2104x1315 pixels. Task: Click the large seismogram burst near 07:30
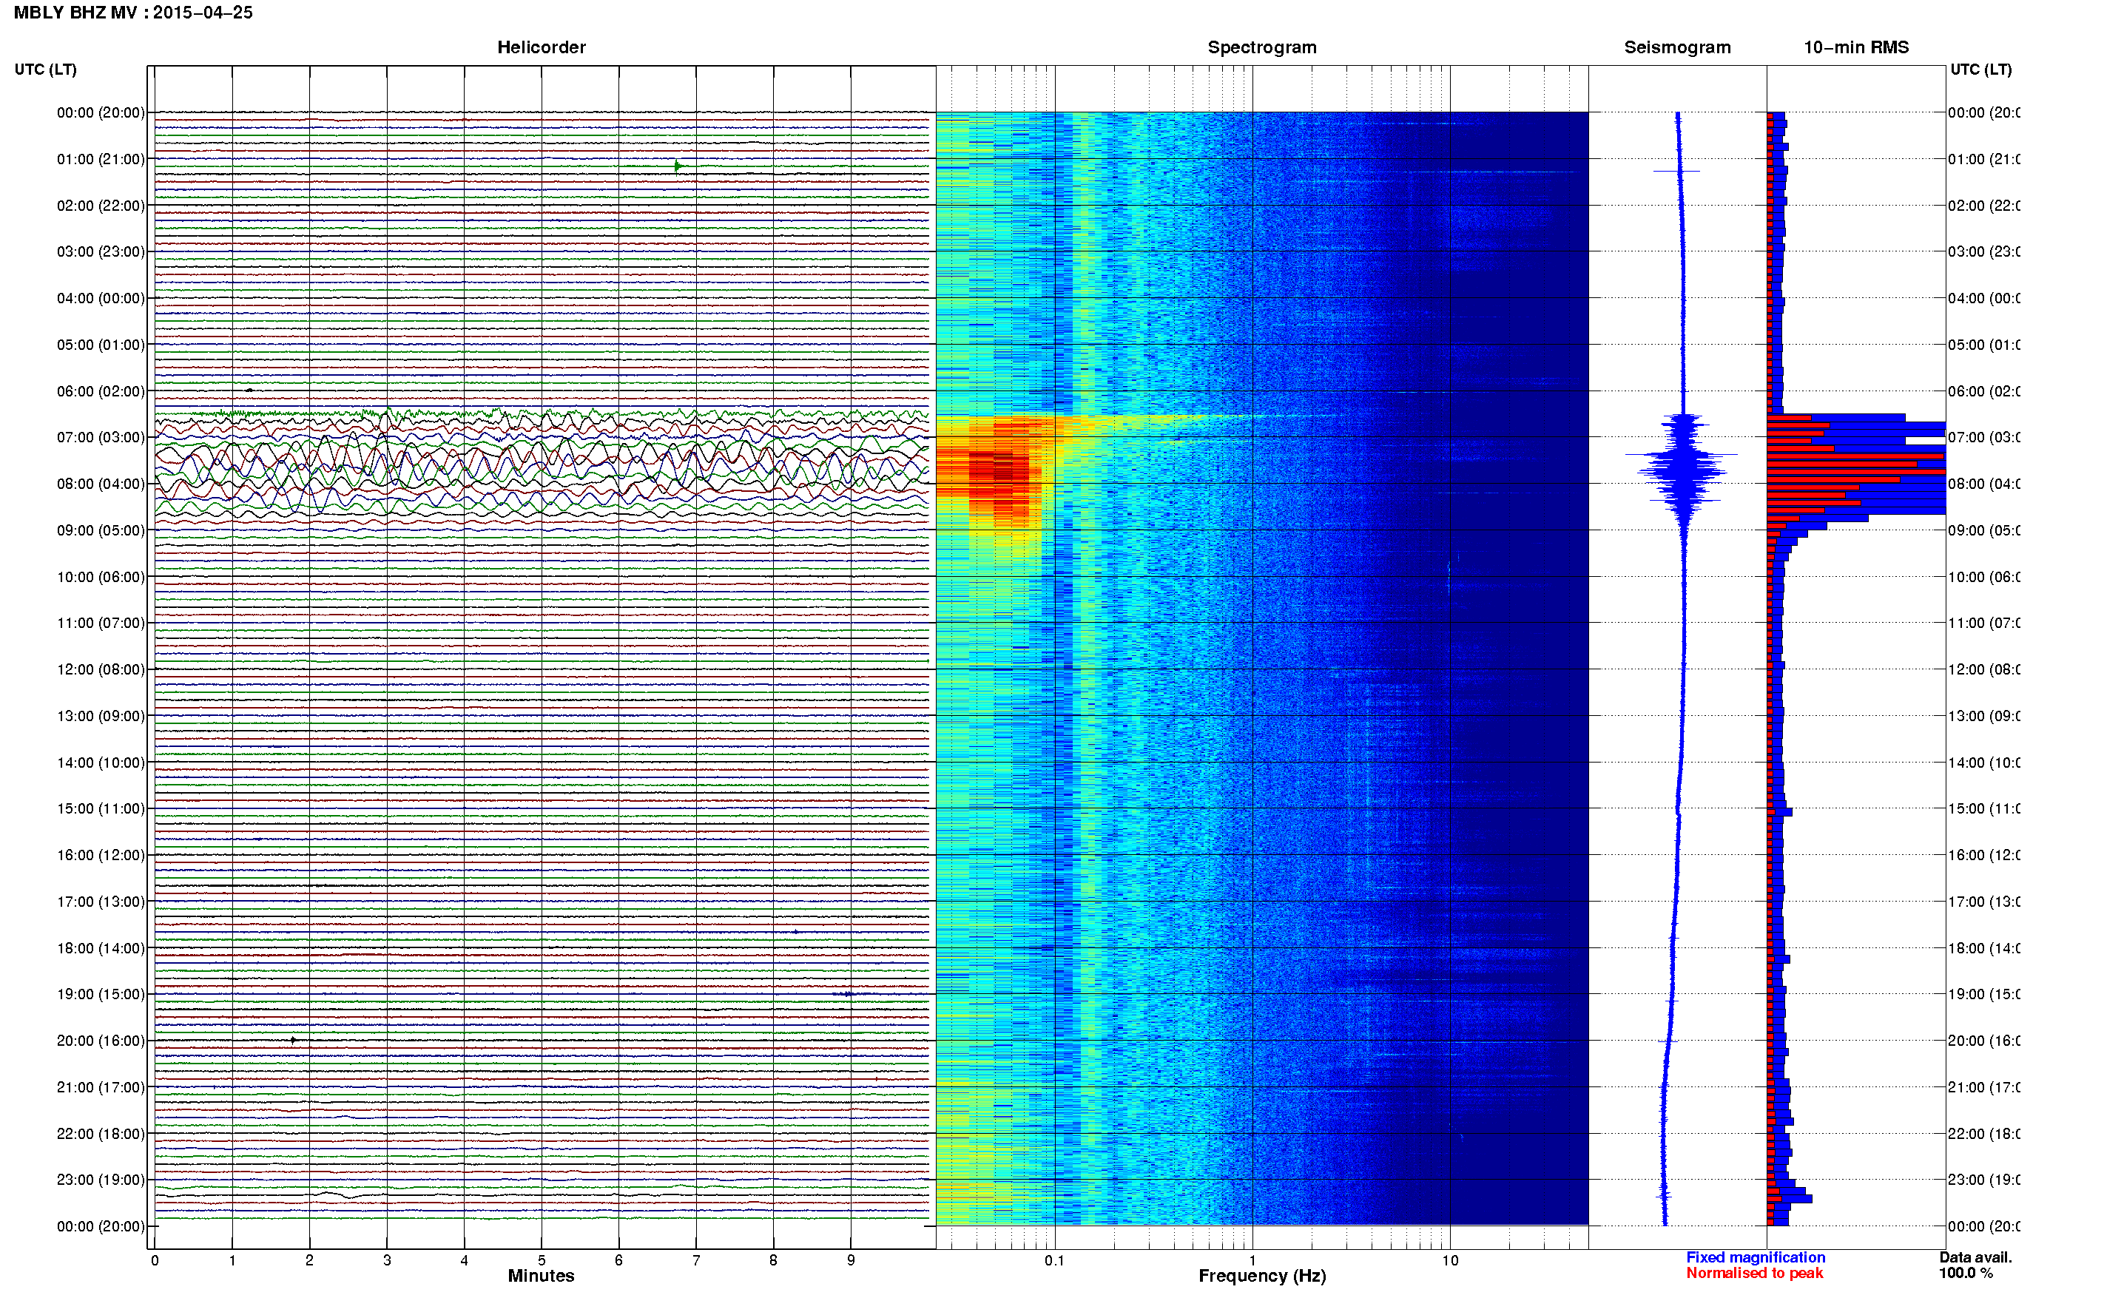1683,470
